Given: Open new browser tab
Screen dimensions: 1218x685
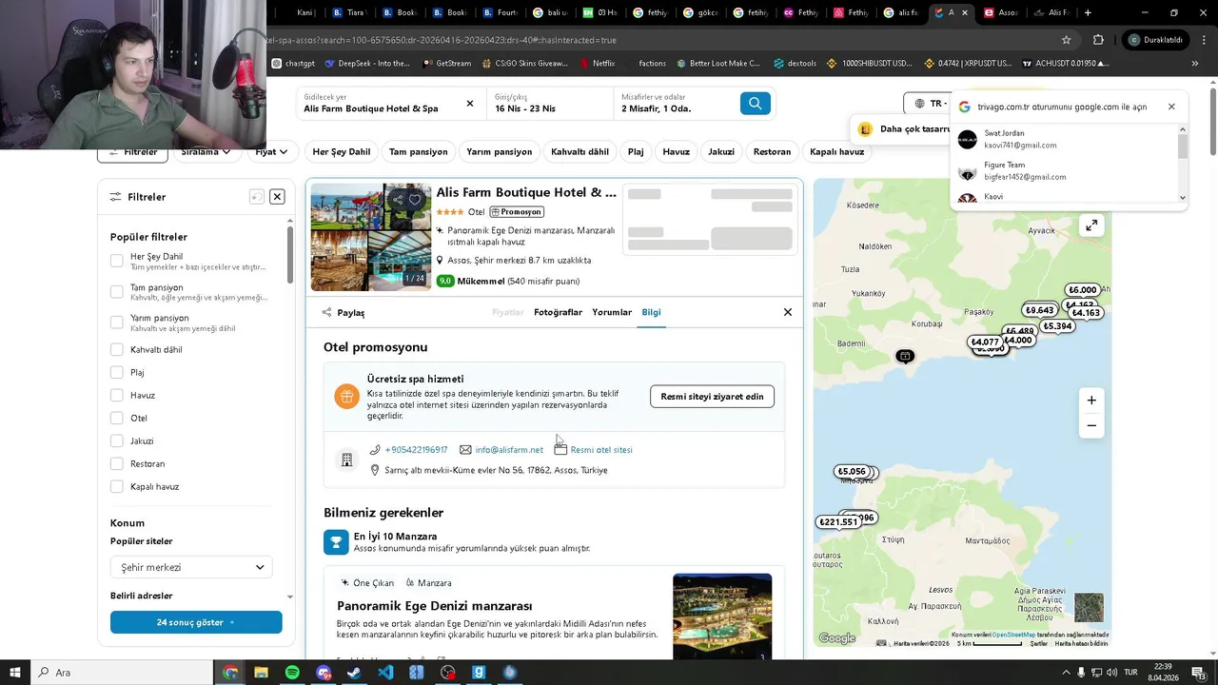Looking at the screenshot, I should pyautogui.click(x=1088, y=12).
